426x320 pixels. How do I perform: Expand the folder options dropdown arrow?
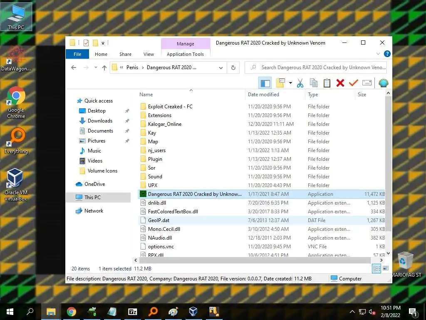(290, 83)
